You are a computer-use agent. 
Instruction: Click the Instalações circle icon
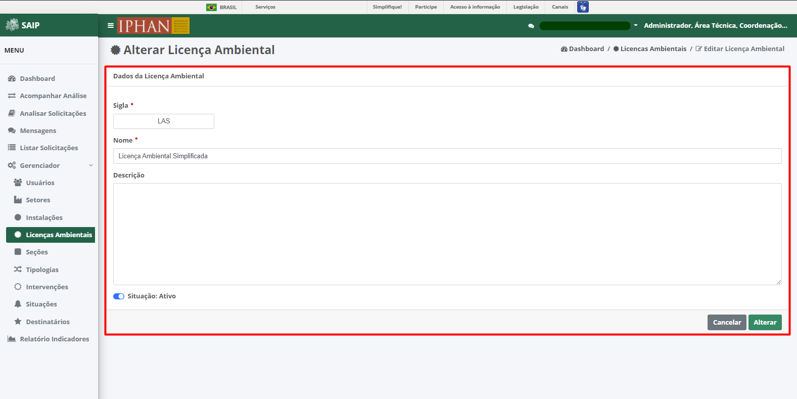click(18, 217)
